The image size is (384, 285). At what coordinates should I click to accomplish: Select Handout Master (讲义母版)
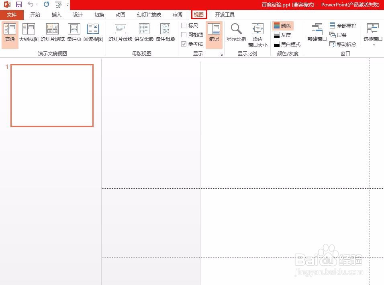coord(142,33)
